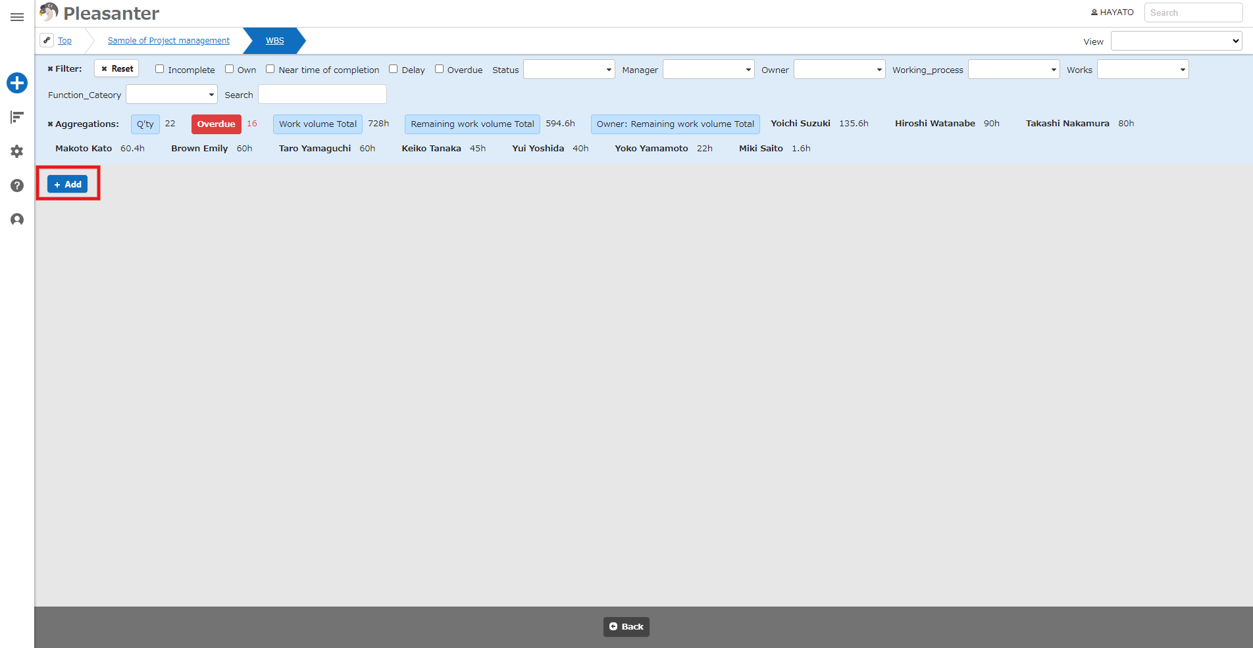The height and width of the screenshot is (648, 1253).
Task: Open the Working_process filter dropdown
Action: pyautogui.click(x=1014, y=69)
